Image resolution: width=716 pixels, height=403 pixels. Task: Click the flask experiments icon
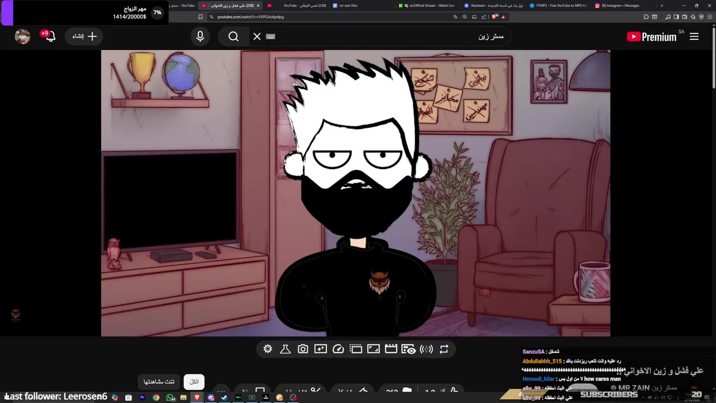tap(285, 349)
